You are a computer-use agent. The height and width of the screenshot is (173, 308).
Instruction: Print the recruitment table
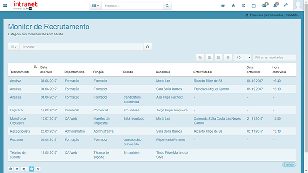228,58
